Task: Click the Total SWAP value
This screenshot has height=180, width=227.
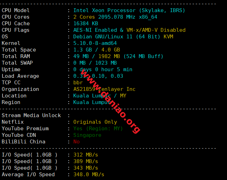Action: pyautogui.click(x=95, y=63)
